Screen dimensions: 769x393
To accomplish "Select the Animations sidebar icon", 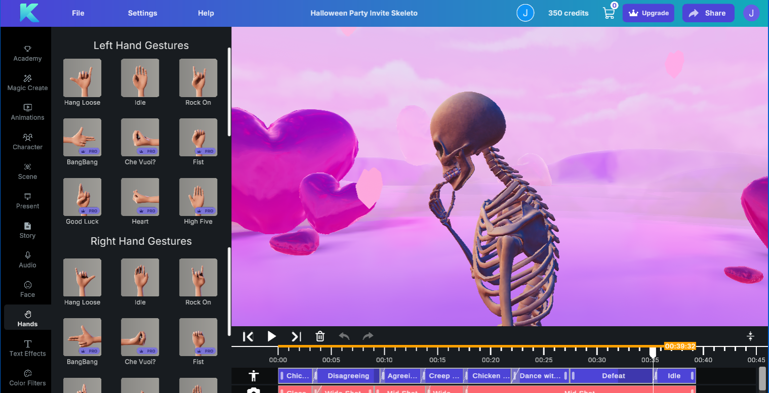I will pos(27,112).
